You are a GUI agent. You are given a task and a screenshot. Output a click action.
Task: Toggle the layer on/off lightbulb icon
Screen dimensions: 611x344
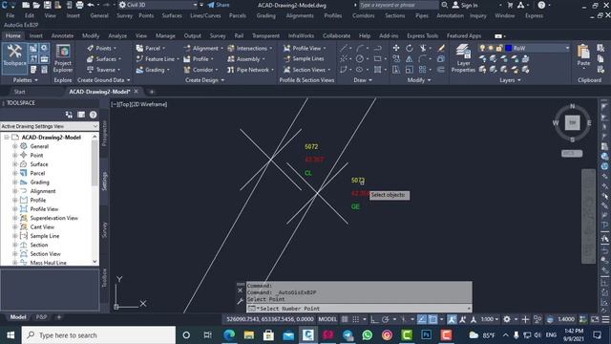(x=482, y=48)
